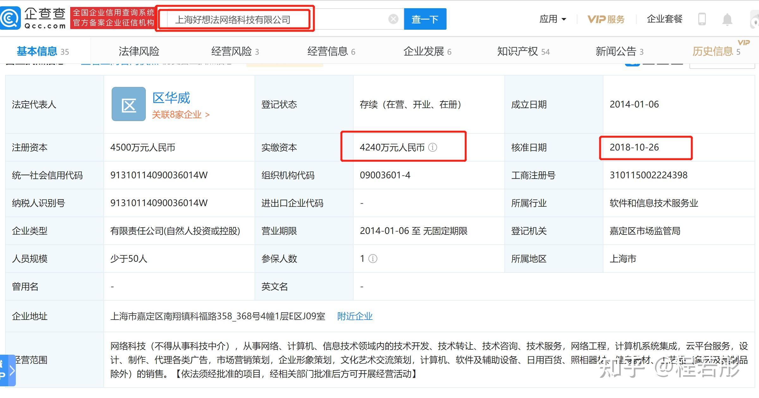The width and height of the screenshot is (759, 398).
Task: Open 企业套餐 link
Action: tap(664, 19)
